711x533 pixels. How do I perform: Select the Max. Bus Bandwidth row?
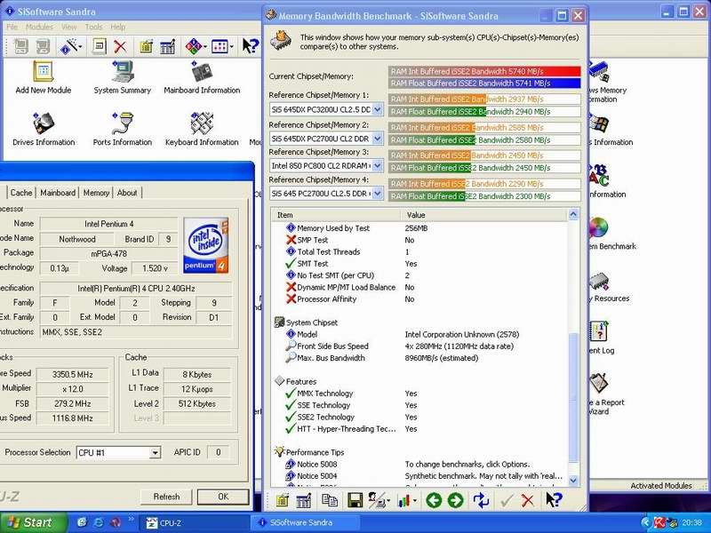(419, 358)
